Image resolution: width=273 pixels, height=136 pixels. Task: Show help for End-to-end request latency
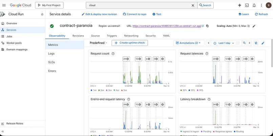click(129, 99)
